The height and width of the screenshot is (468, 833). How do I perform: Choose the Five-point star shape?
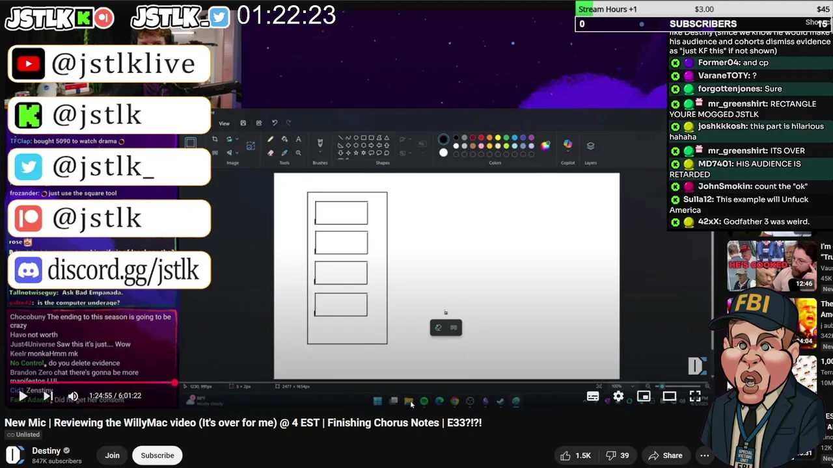tap(356, 153)
